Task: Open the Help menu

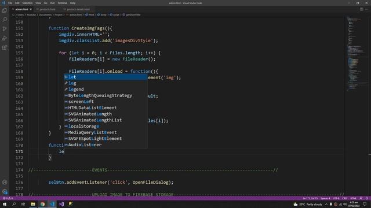Action: click(72, 3)
